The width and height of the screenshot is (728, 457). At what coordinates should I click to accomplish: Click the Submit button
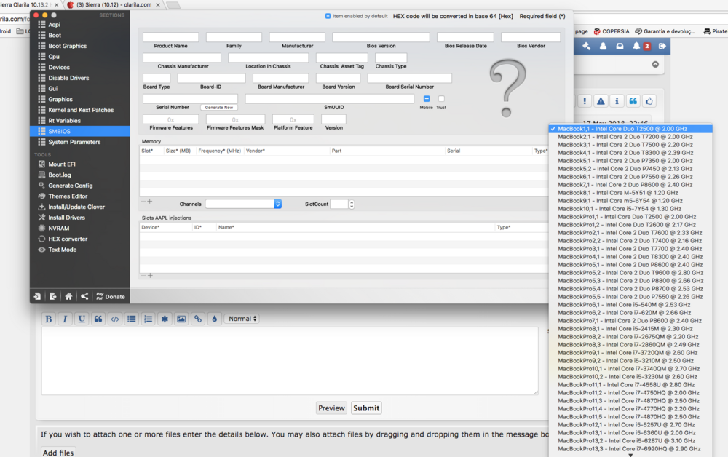pyautogui.click(x=366, y=408)
